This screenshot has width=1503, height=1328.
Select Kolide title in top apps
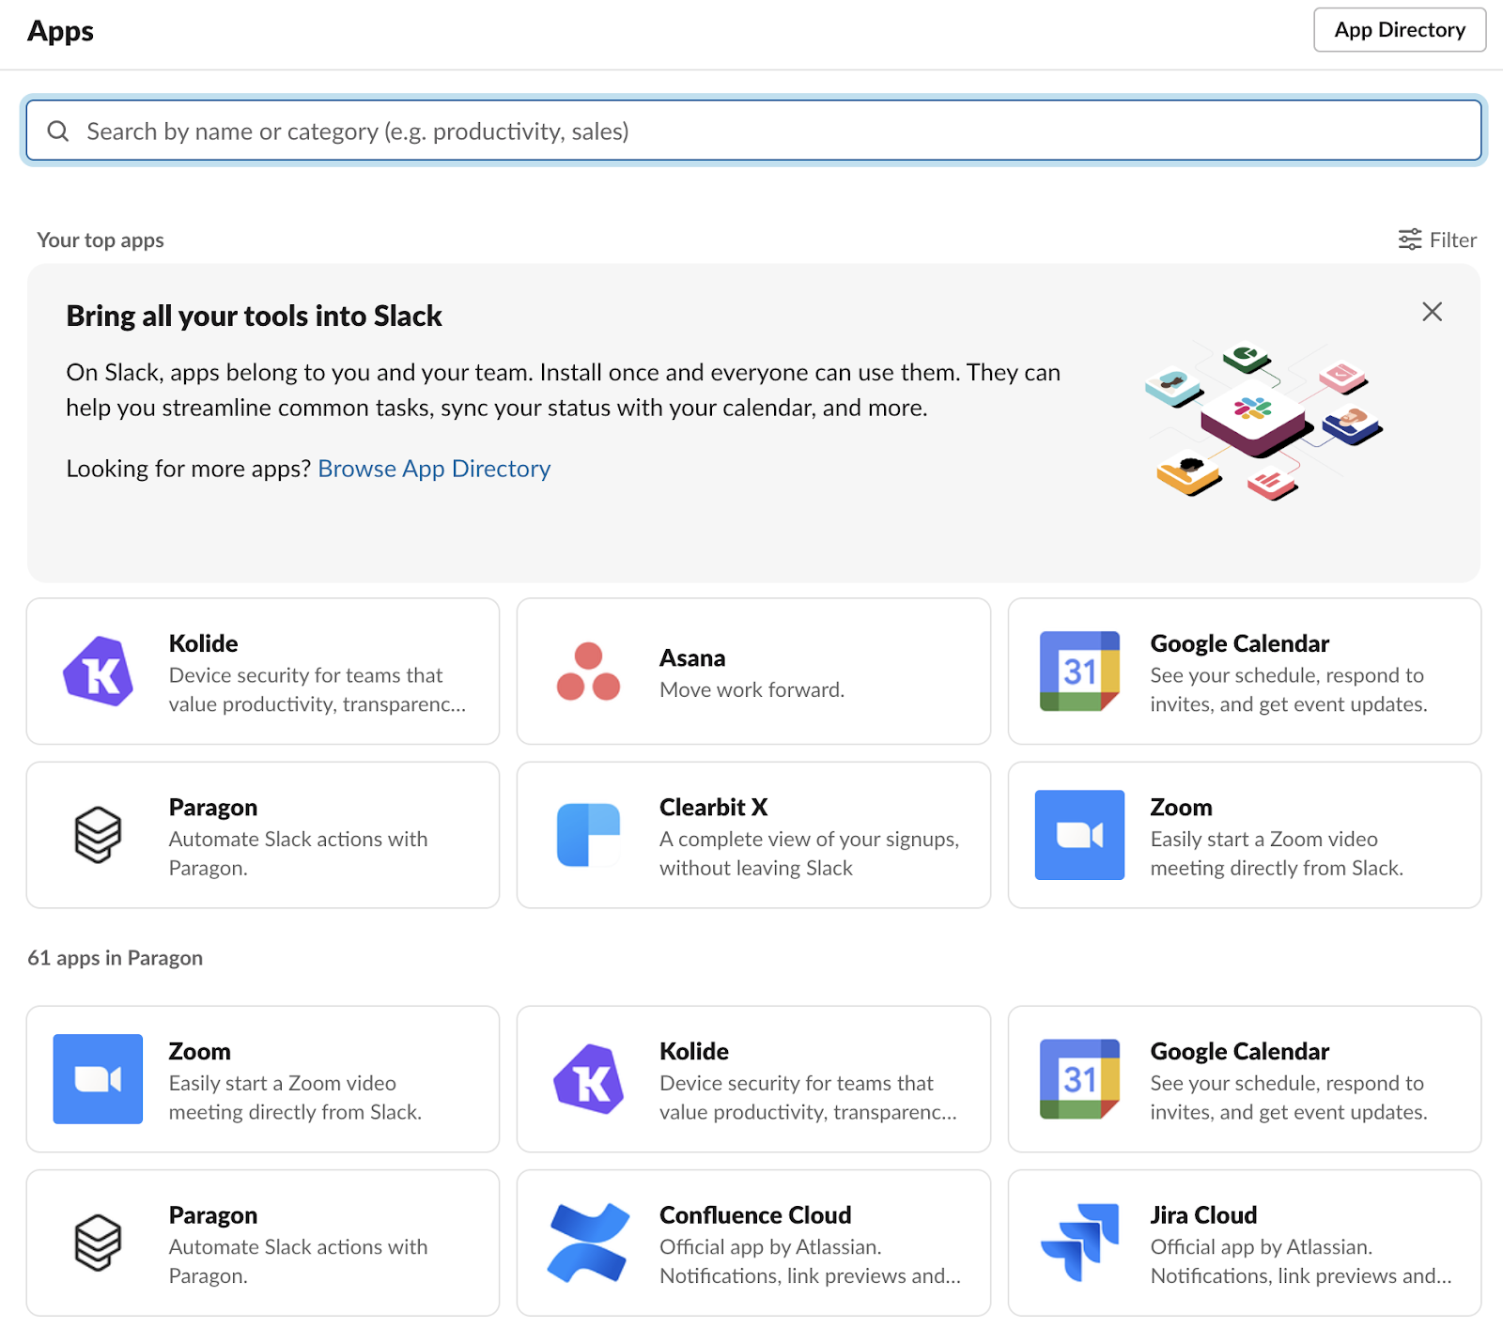(x=203, y=644)
